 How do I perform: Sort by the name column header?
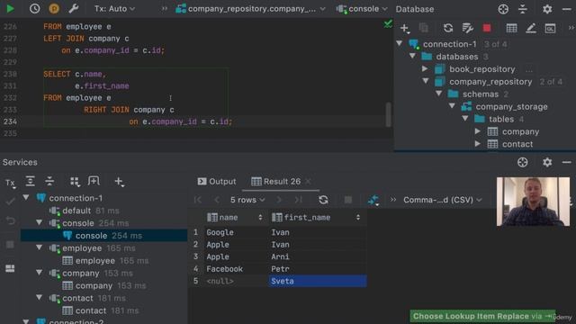coord(234,218)
